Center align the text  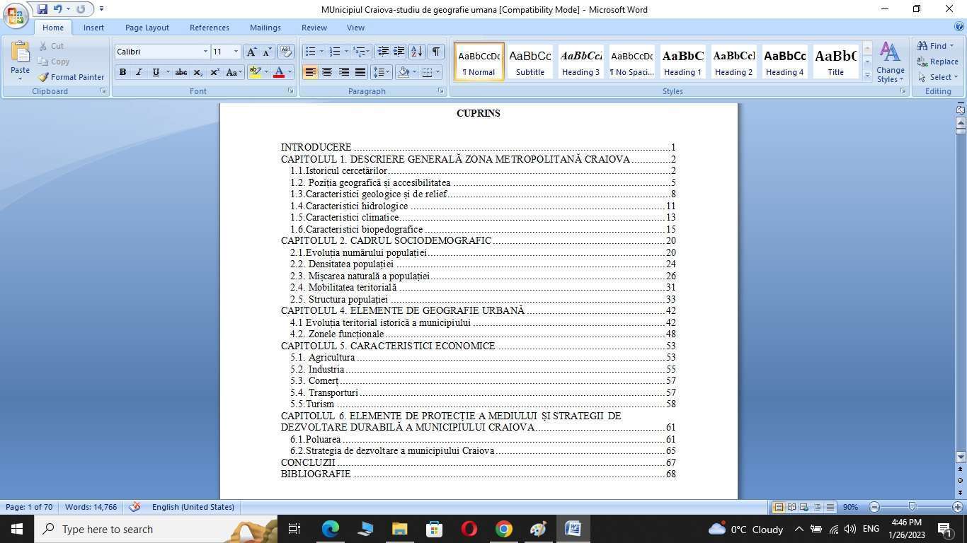(327, 72)
